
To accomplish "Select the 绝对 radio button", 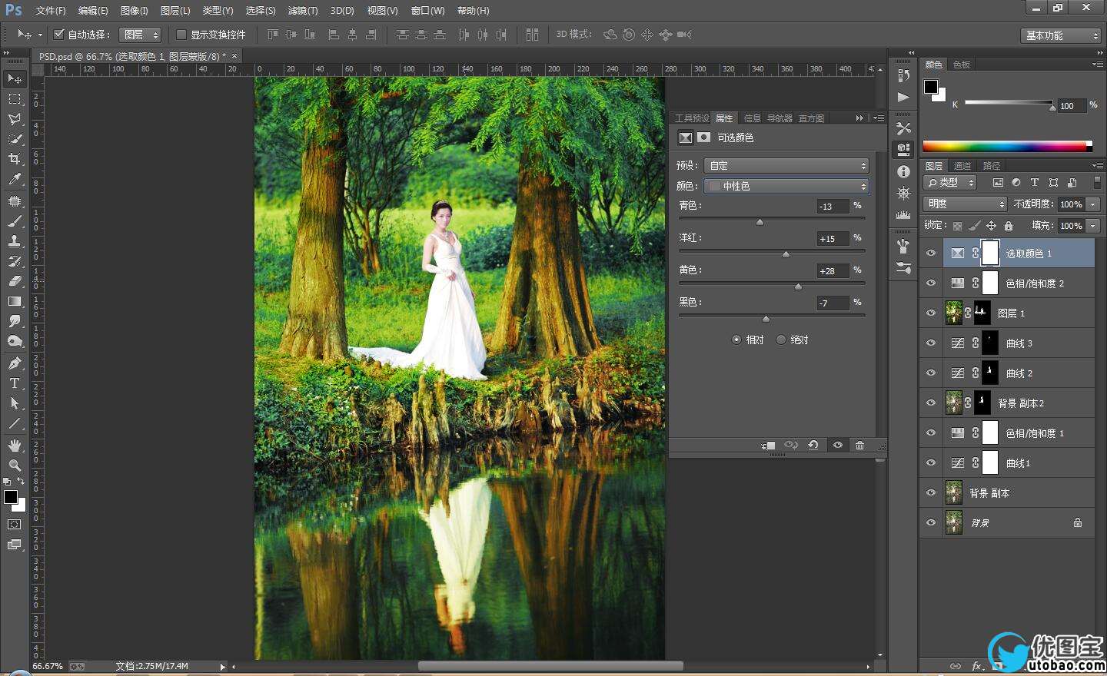I will 781,340.
